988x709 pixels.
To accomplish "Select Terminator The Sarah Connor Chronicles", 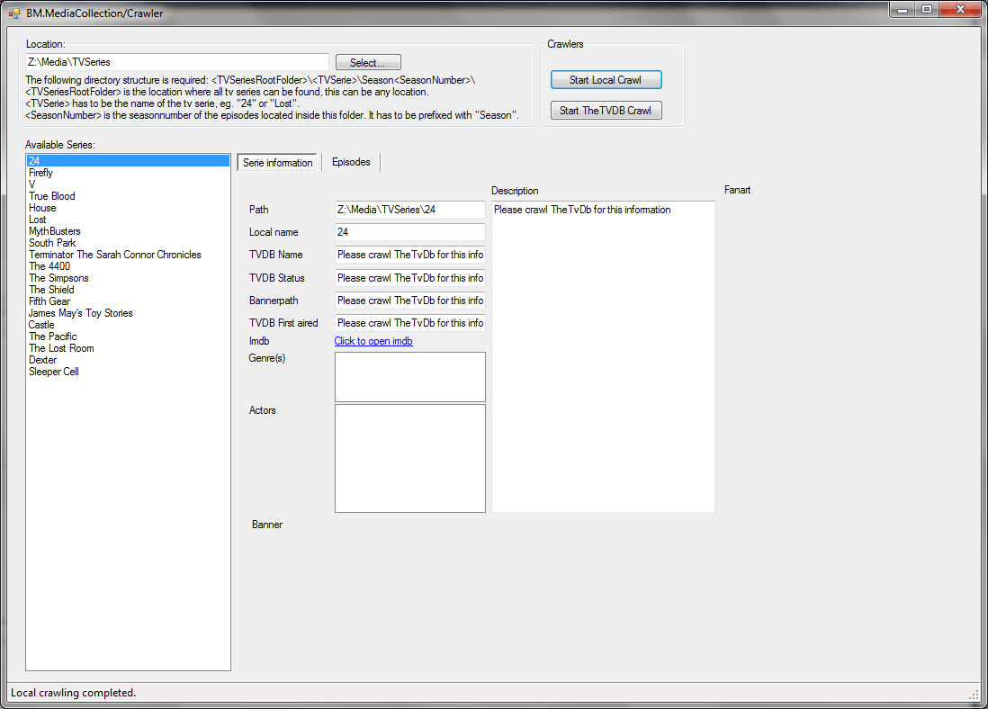I will [x=128, y=255].
